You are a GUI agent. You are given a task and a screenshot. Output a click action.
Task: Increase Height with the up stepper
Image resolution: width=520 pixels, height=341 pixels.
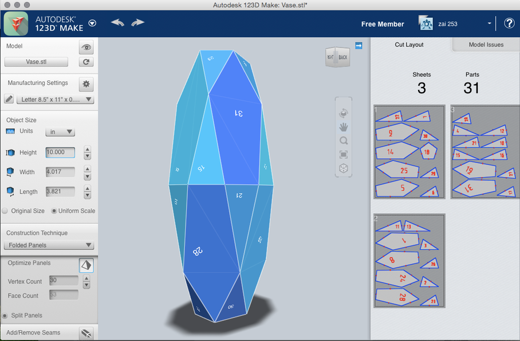[87, 149]
